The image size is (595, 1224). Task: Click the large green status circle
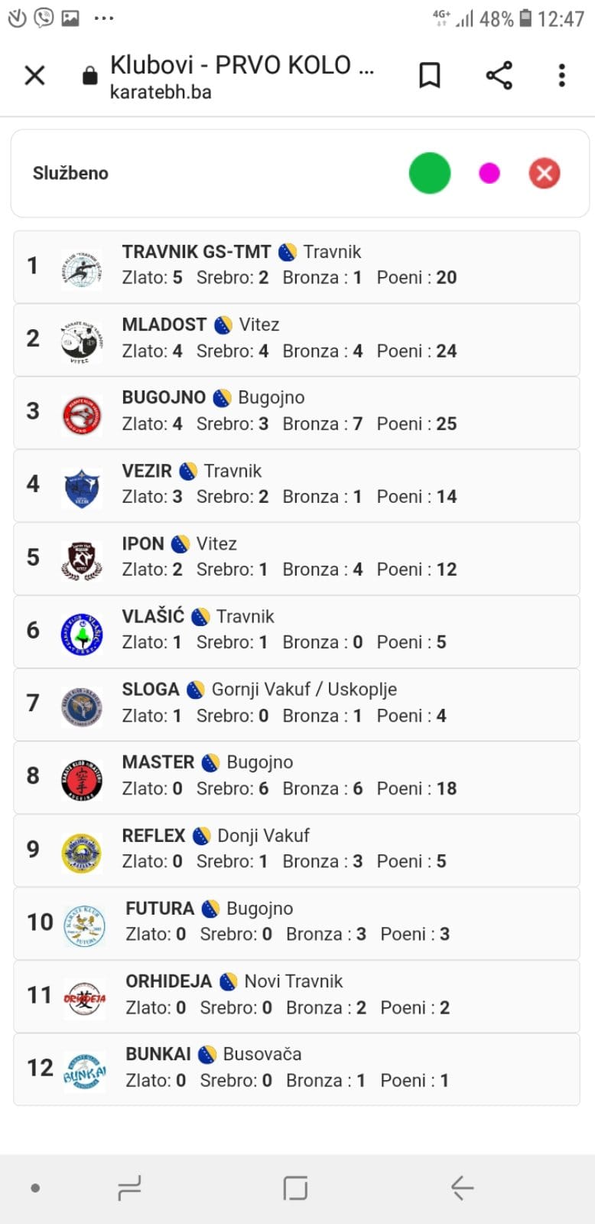(430, 173)
